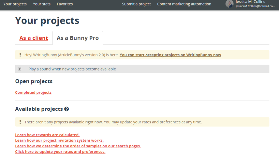Click the Jessica M. Collins account name
This screenshot has height=166, width=279.
(x=250, y=2)
